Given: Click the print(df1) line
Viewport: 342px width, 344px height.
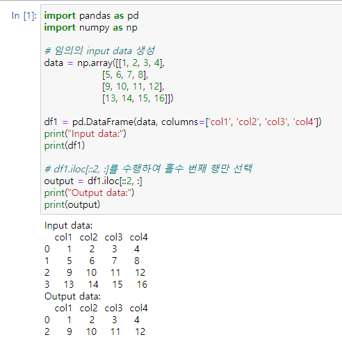Looking at the screenshot, I should 65,146.
